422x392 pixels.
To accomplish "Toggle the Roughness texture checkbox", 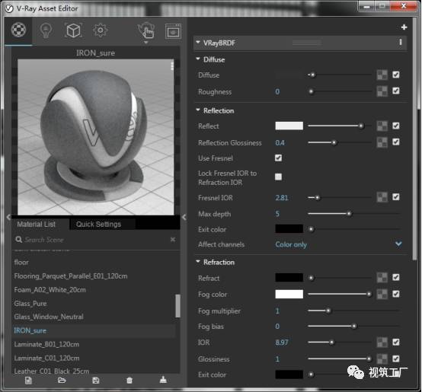I will pos(395,91).
